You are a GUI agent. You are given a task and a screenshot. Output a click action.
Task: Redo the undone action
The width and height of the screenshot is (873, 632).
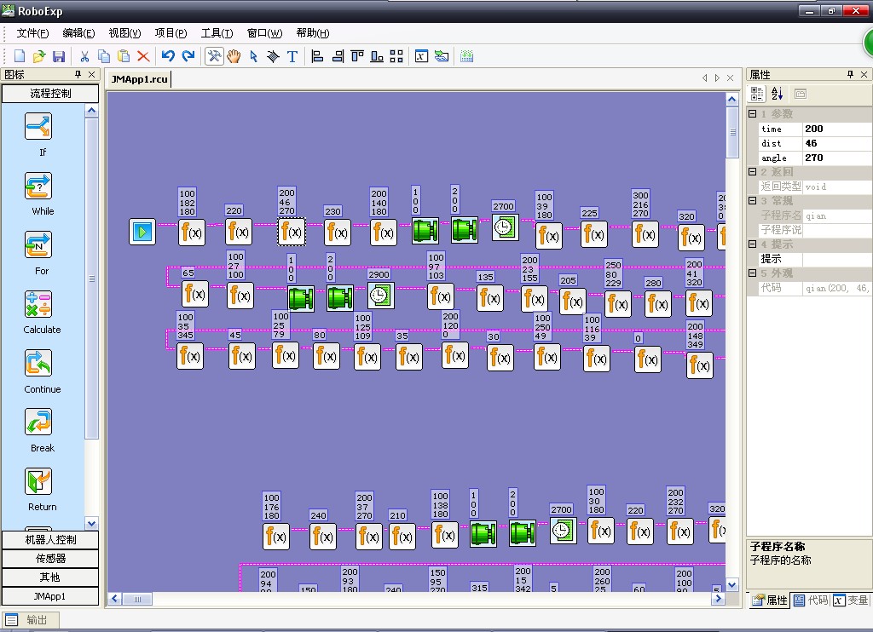pos(188,56)
